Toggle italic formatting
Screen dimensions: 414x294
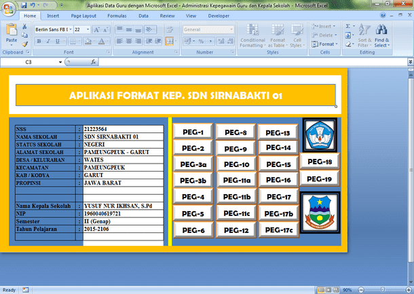(x=48, y=41)
